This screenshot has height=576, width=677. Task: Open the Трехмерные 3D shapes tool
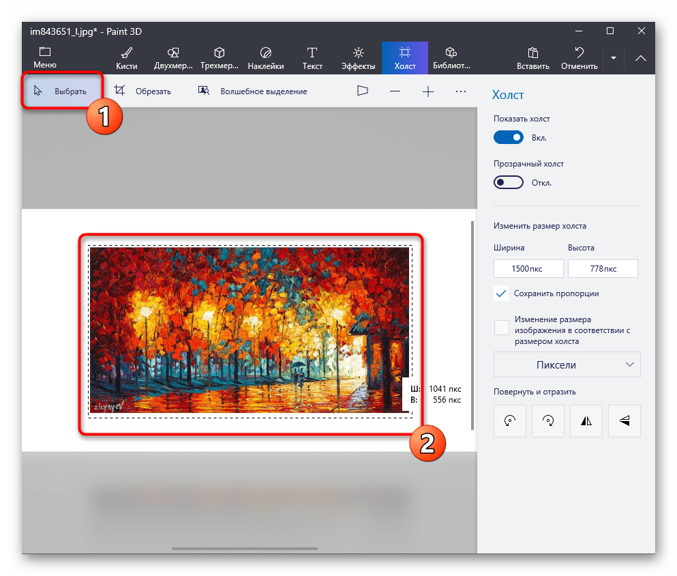(x=220, y=58)
